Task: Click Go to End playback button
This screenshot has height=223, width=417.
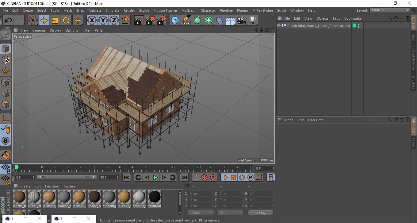Action: (184, 177)
